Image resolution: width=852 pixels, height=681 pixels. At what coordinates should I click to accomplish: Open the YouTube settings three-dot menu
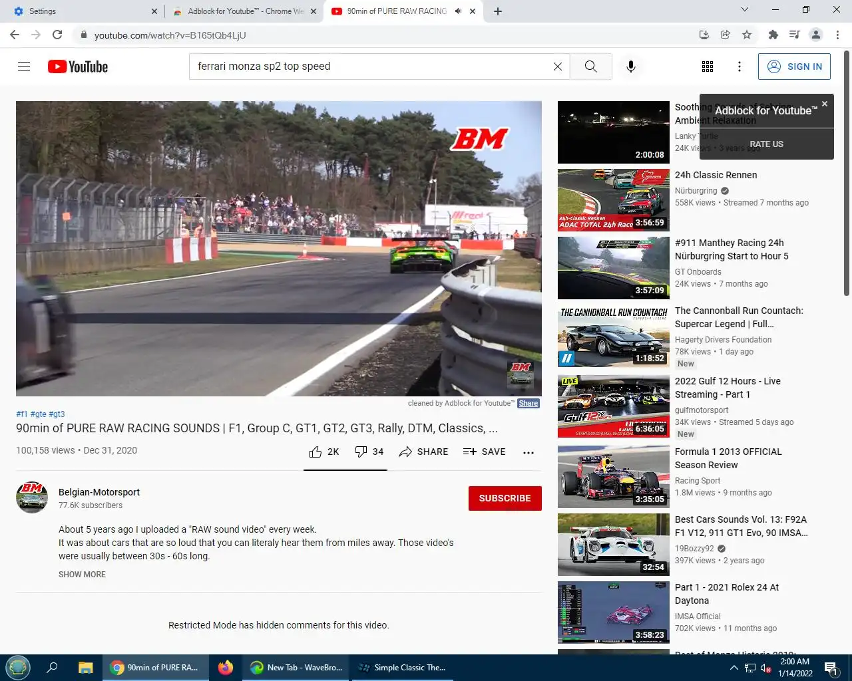[x=739, y=67]
